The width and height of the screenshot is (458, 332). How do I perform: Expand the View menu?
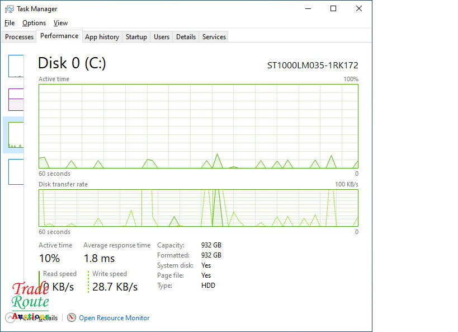[x=60, y=23]
